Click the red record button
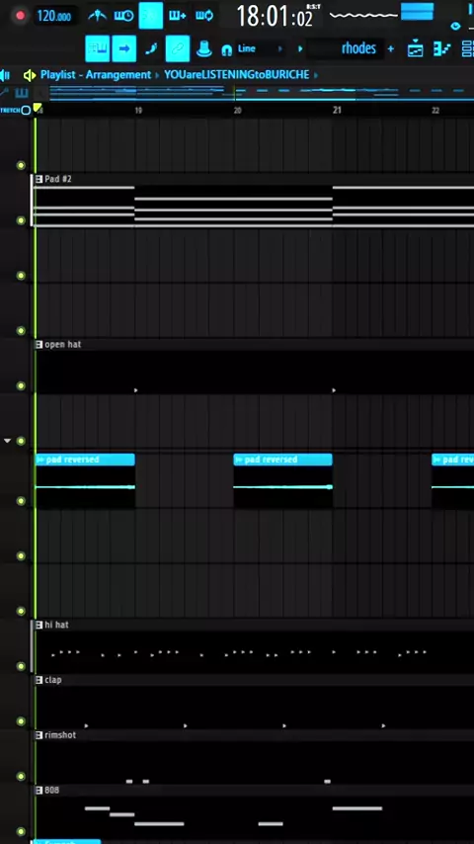This screenshot has width=474, height=844. pos(21,16)
